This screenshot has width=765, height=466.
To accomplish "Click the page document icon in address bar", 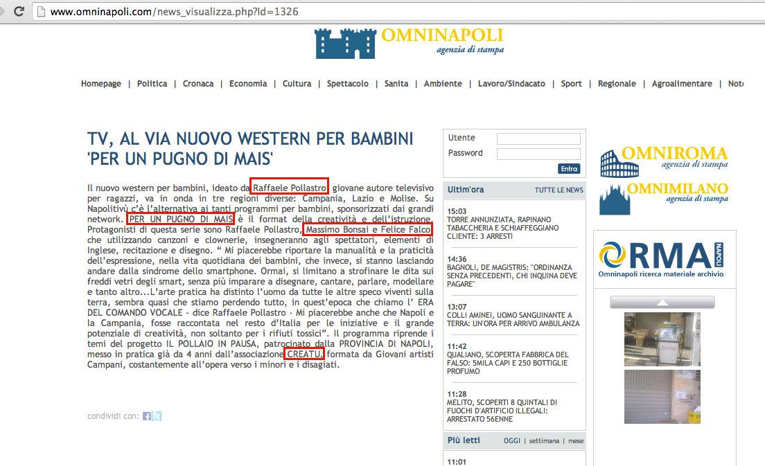I will point(42,11).
